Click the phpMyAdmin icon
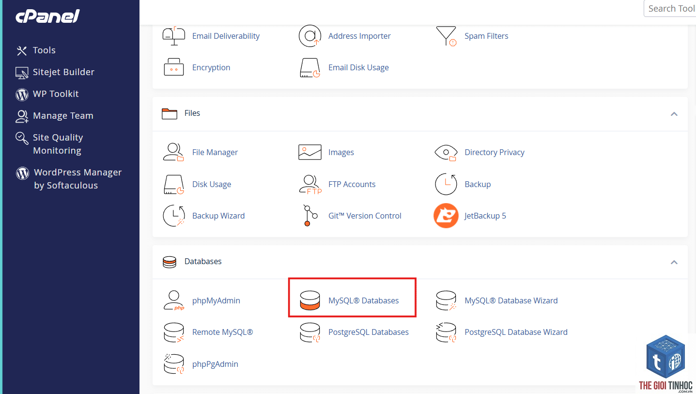Viewport: 696px width, 394px height. click(x=174, y=300)
